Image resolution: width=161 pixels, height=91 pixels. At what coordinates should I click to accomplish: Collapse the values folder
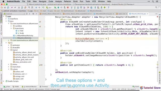(9, 69)
